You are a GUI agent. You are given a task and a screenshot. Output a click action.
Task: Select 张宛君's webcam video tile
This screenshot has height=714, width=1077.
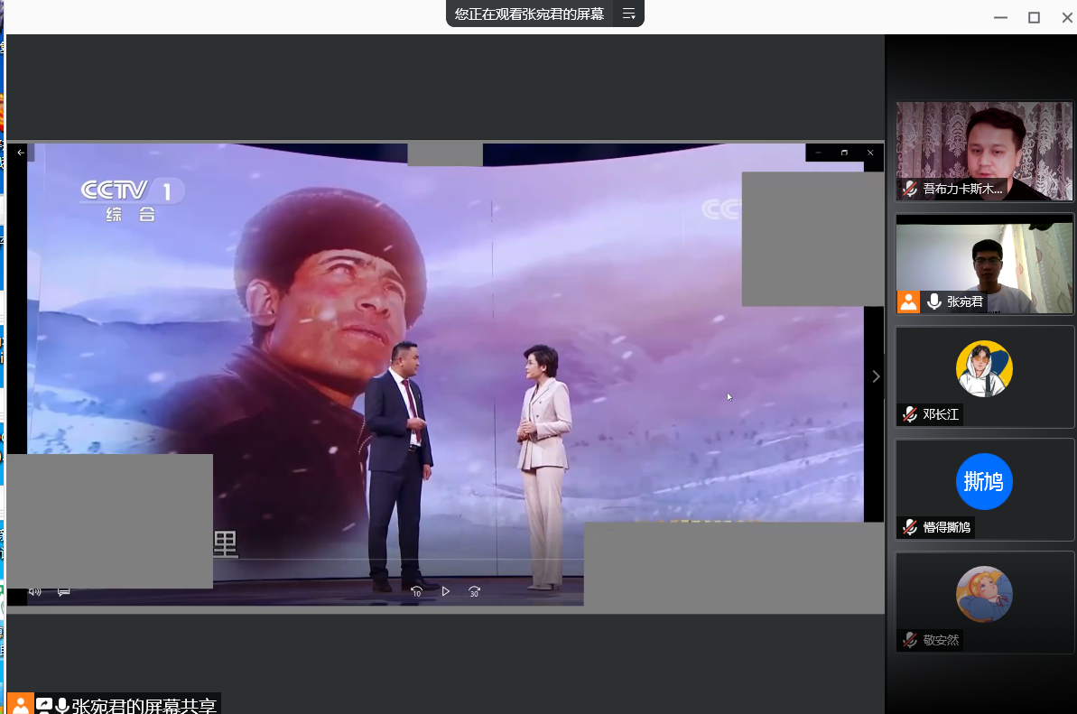coord(984,264)
